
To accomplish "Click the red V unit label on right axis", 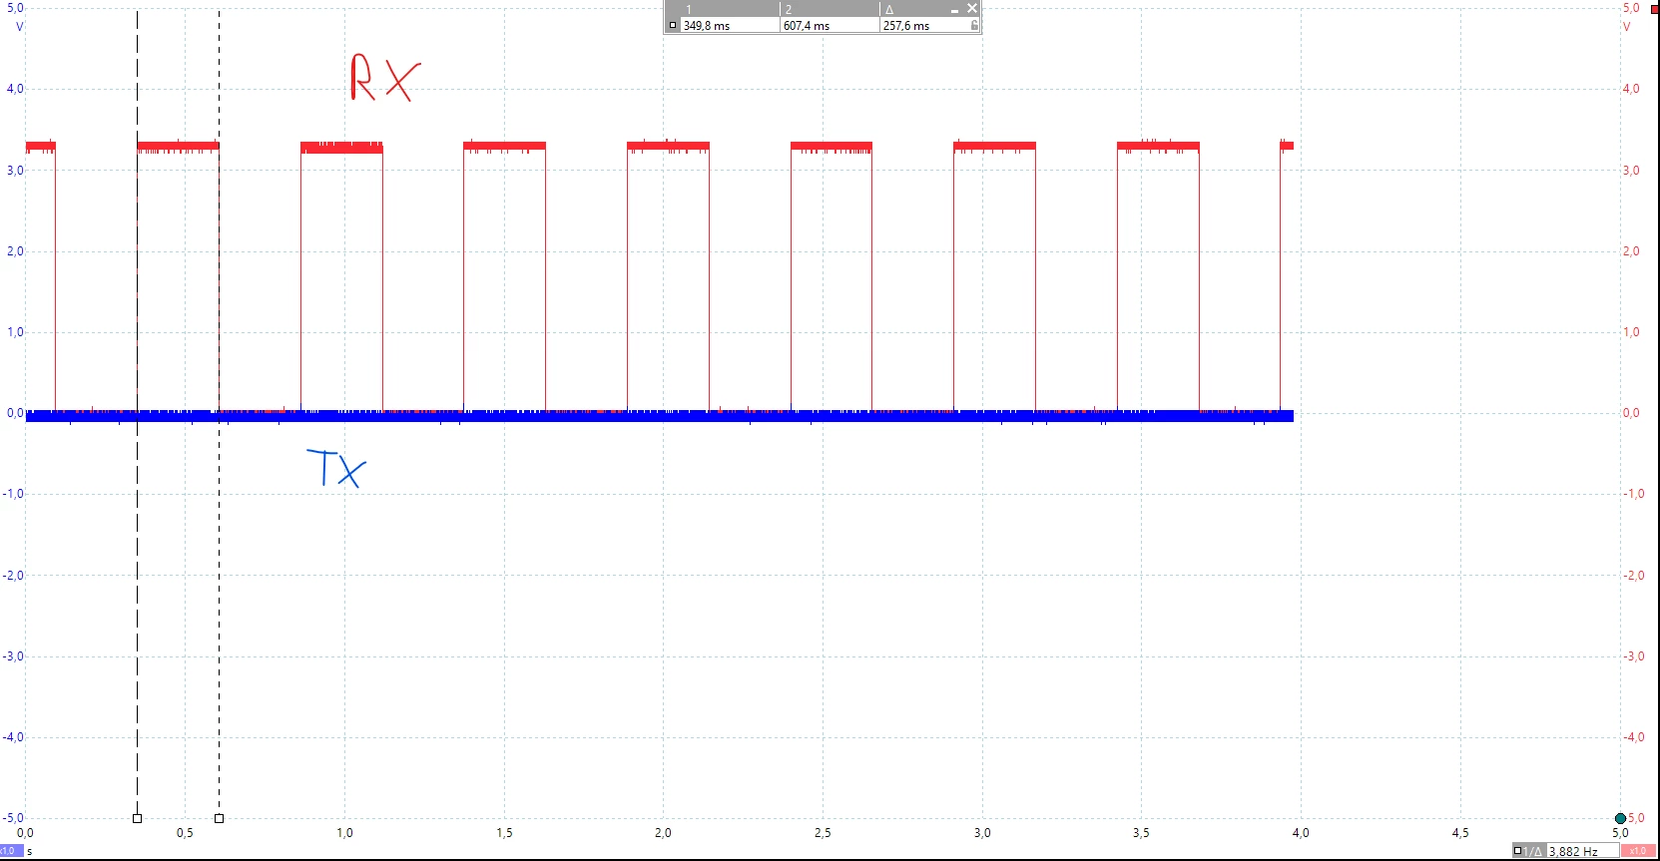I will coord(1627,26).
